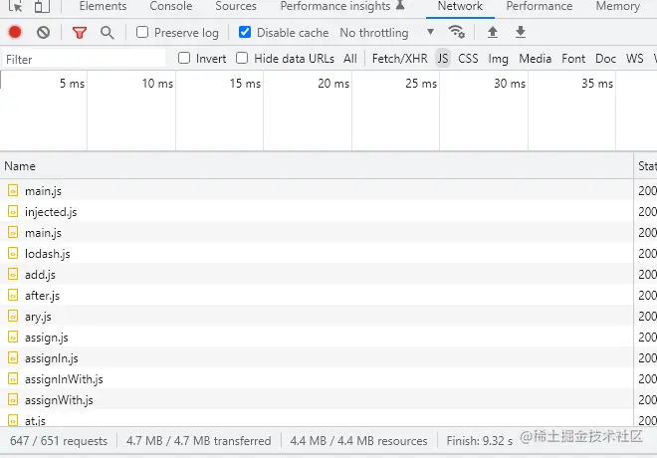This screenshot has width=657, height=458.
Task: Click the export HAR download arrow
Action: coord(521,32)
